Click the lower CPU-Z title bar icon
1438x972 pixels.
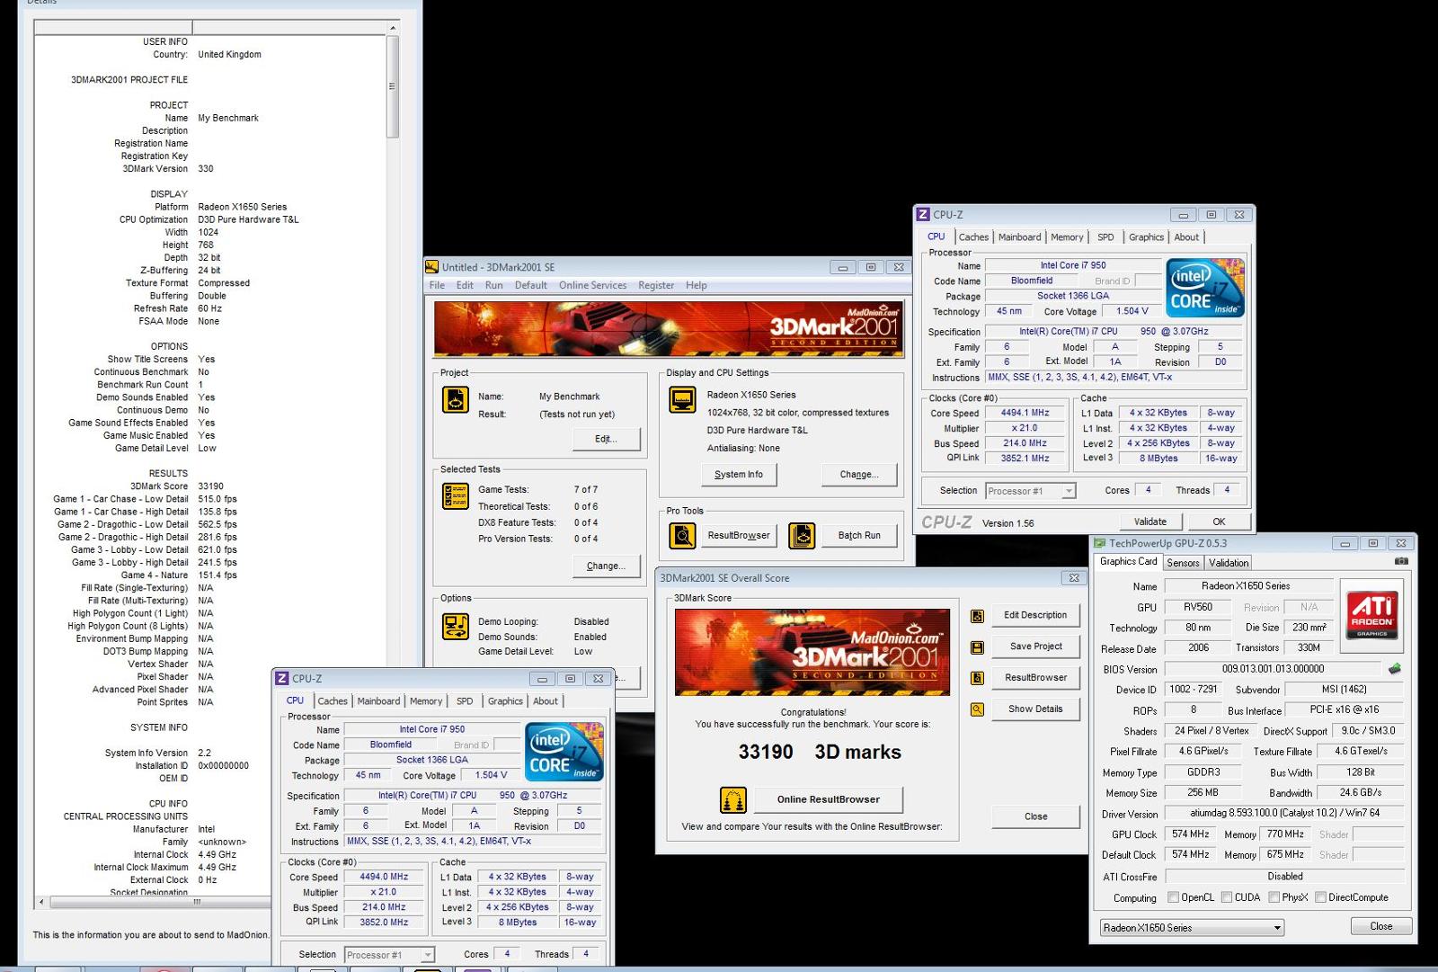[282, 679]
